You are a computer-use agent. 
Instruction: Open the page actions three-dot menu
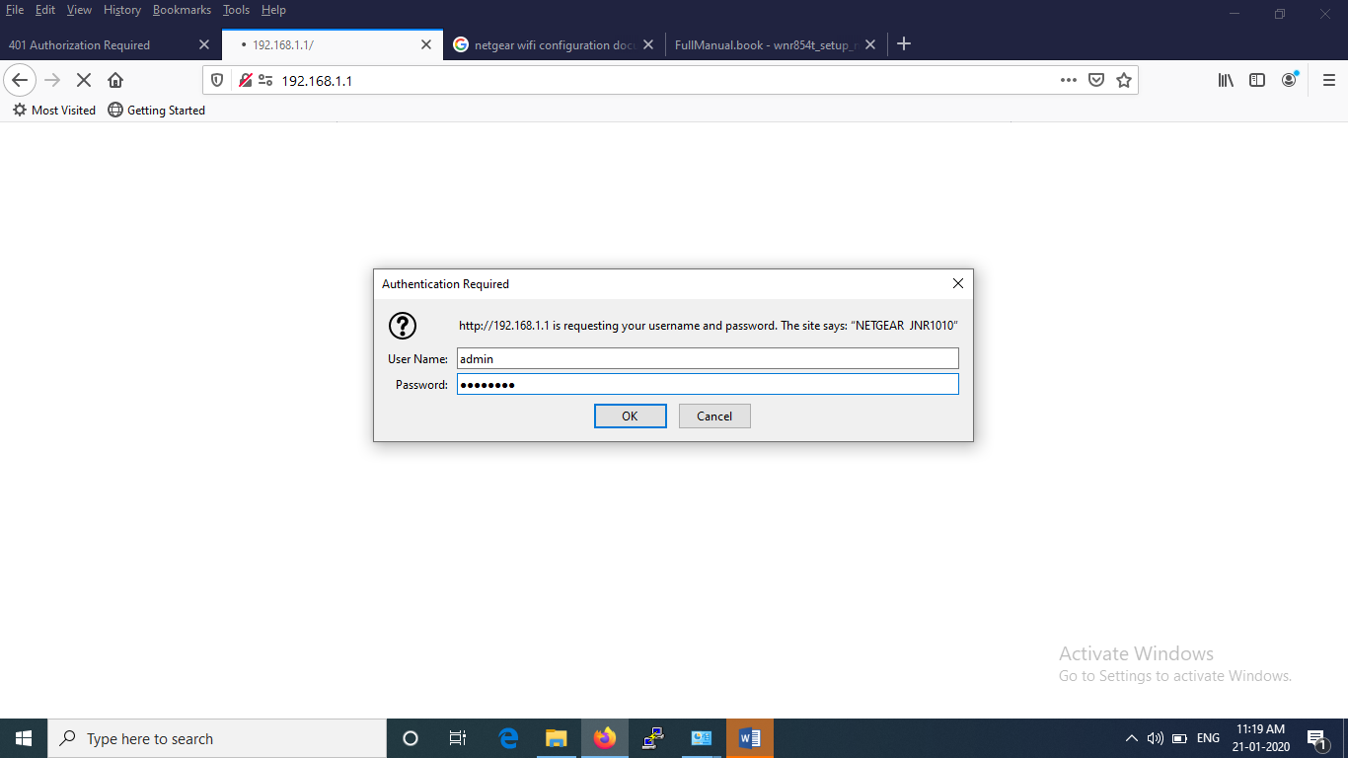(1069, 80)
